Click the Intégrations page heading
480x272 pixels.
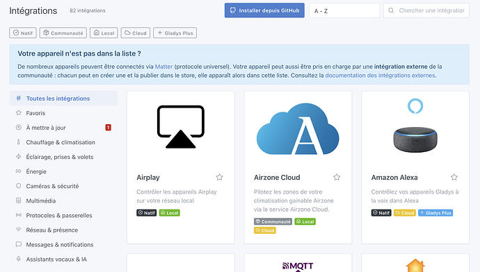[x=33, y=10]
